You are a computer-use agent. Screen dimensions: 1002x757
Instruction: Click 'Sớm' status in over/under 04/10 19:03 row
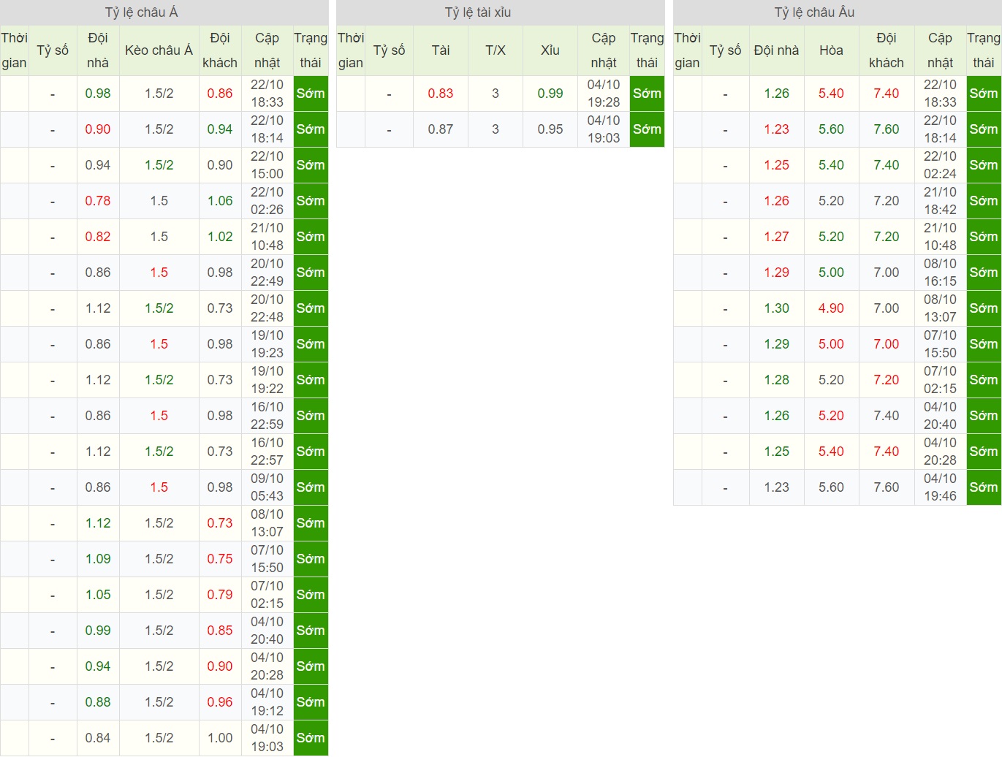click(x=647, y=129)
